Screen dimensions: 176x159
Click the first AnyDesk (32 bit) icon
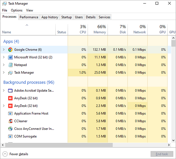tap(10, 98)
